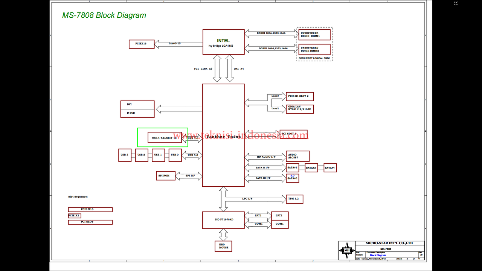Click the PCIE X16 slot sequence box
This screenshot has width=482, height=271.
(90, 209)
